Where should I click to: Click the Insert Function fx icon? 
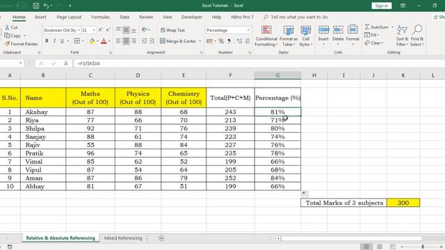pyautogui.click(x=66, y=63)
